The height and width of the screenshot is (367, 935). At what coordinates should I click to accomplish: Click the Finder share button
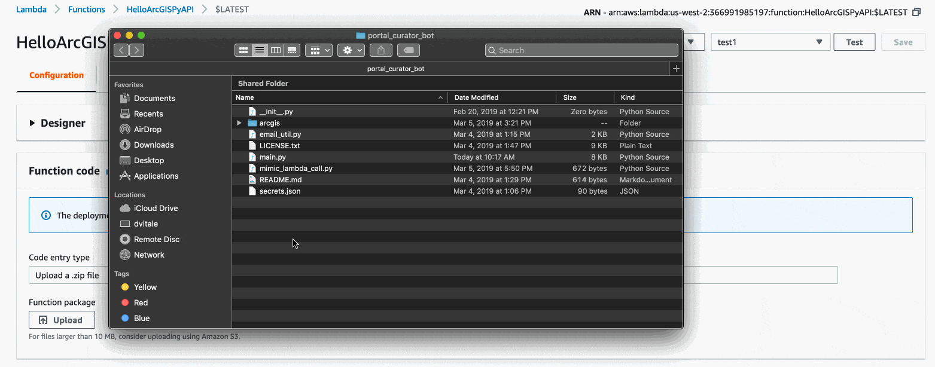[x=381, y=50]
